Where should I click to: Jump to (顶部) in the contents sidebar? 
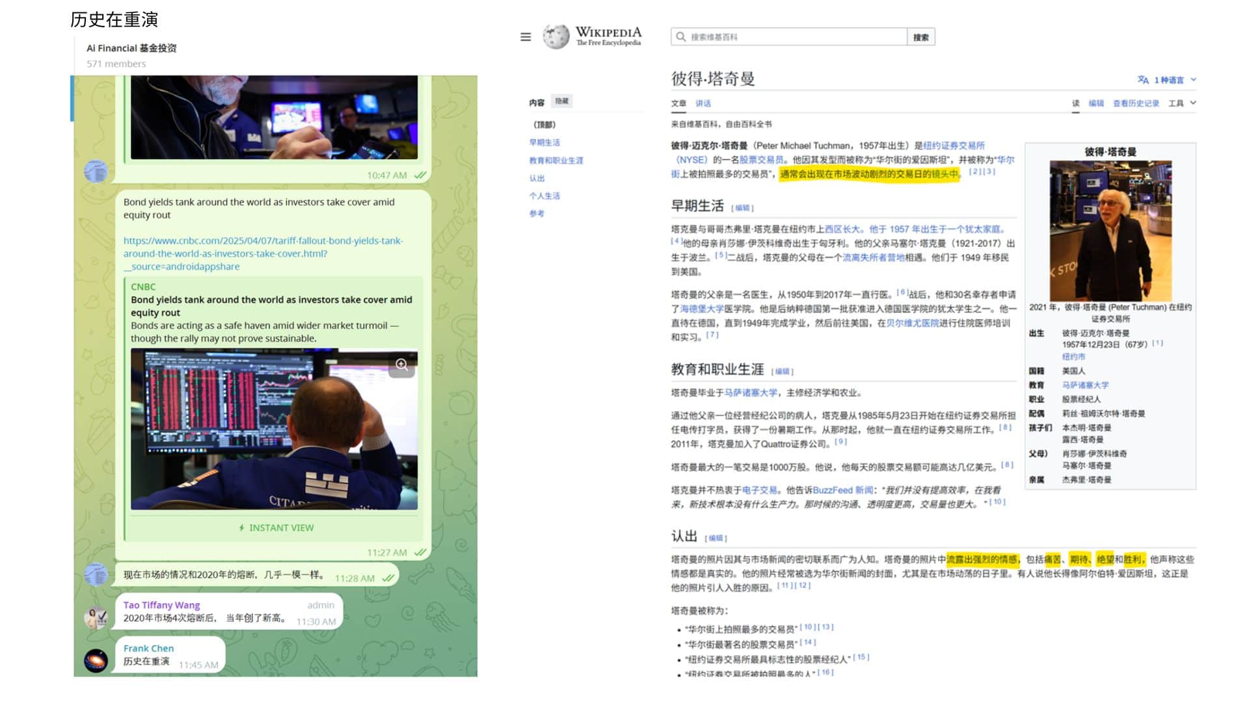pos(544,125)
